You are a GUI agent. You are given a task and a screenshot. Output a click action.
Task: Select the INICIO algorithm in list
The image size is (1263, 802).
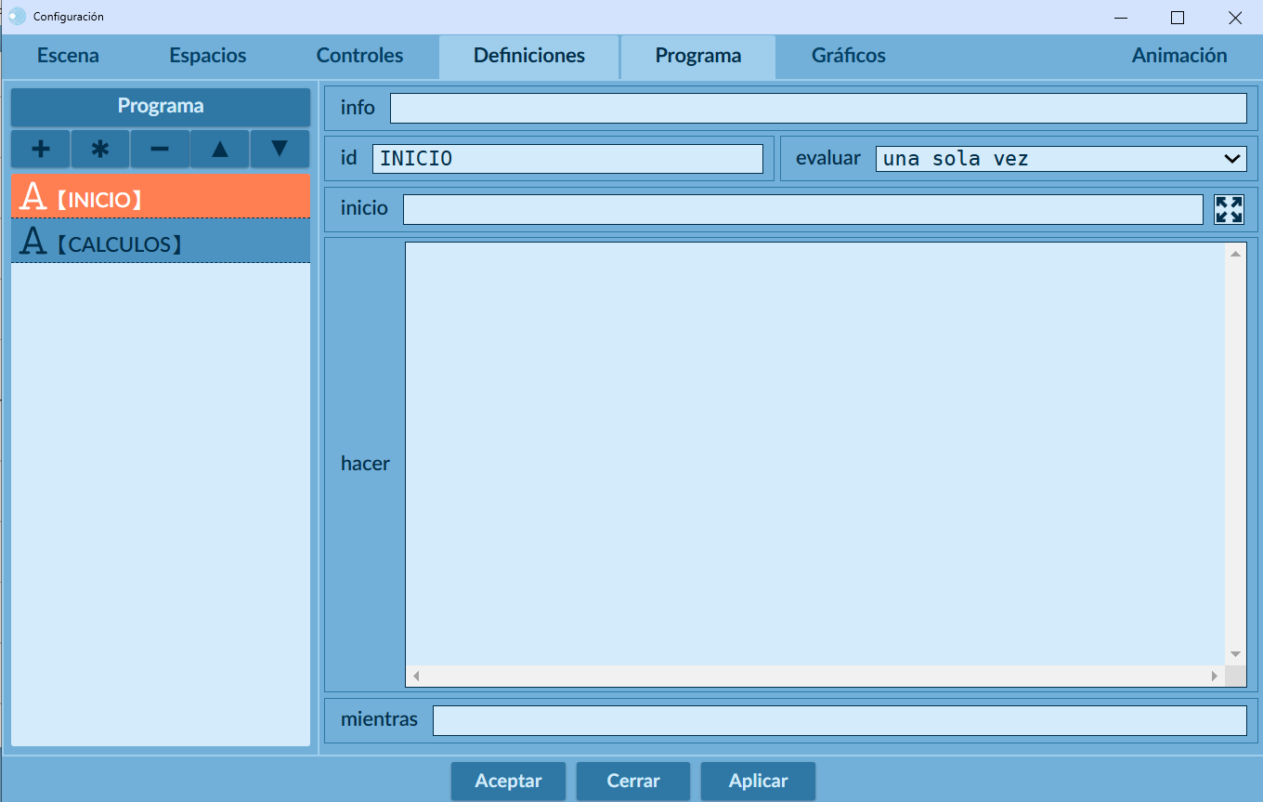[x=160, y=197]
